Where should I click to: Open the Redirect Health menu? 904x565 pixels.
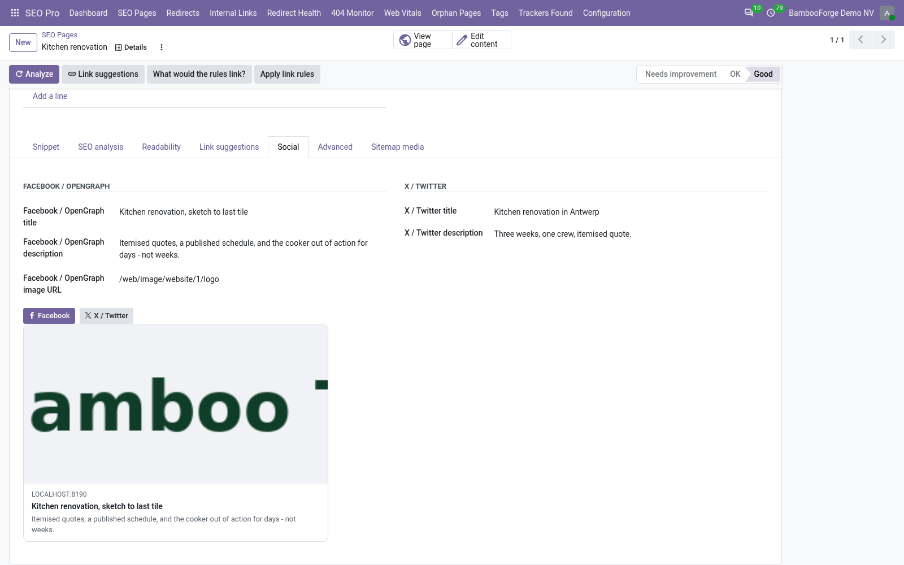(294, 13)
